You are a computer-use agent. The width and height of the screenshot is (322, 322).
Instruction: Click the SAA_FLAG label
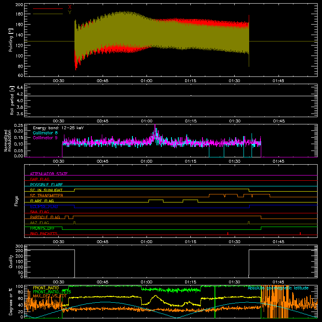39,212
